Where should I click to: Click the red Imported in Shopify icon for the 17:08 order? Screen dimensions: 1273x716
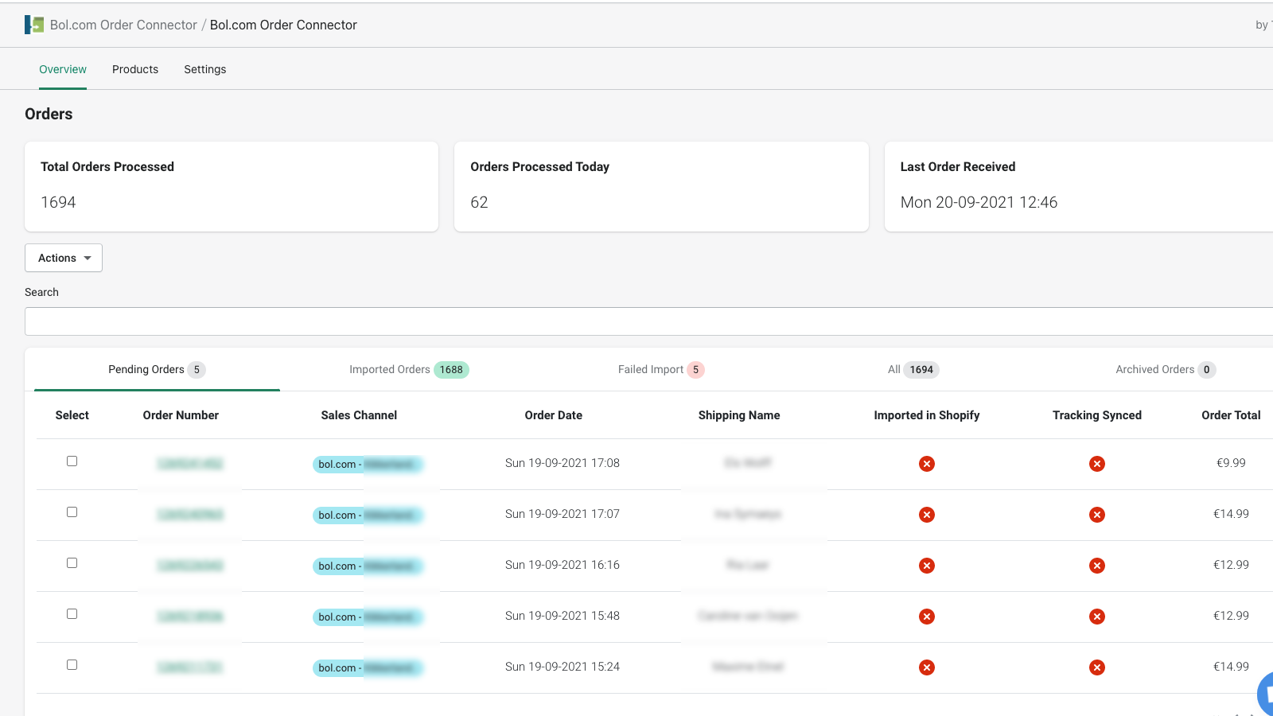[926, 464]
